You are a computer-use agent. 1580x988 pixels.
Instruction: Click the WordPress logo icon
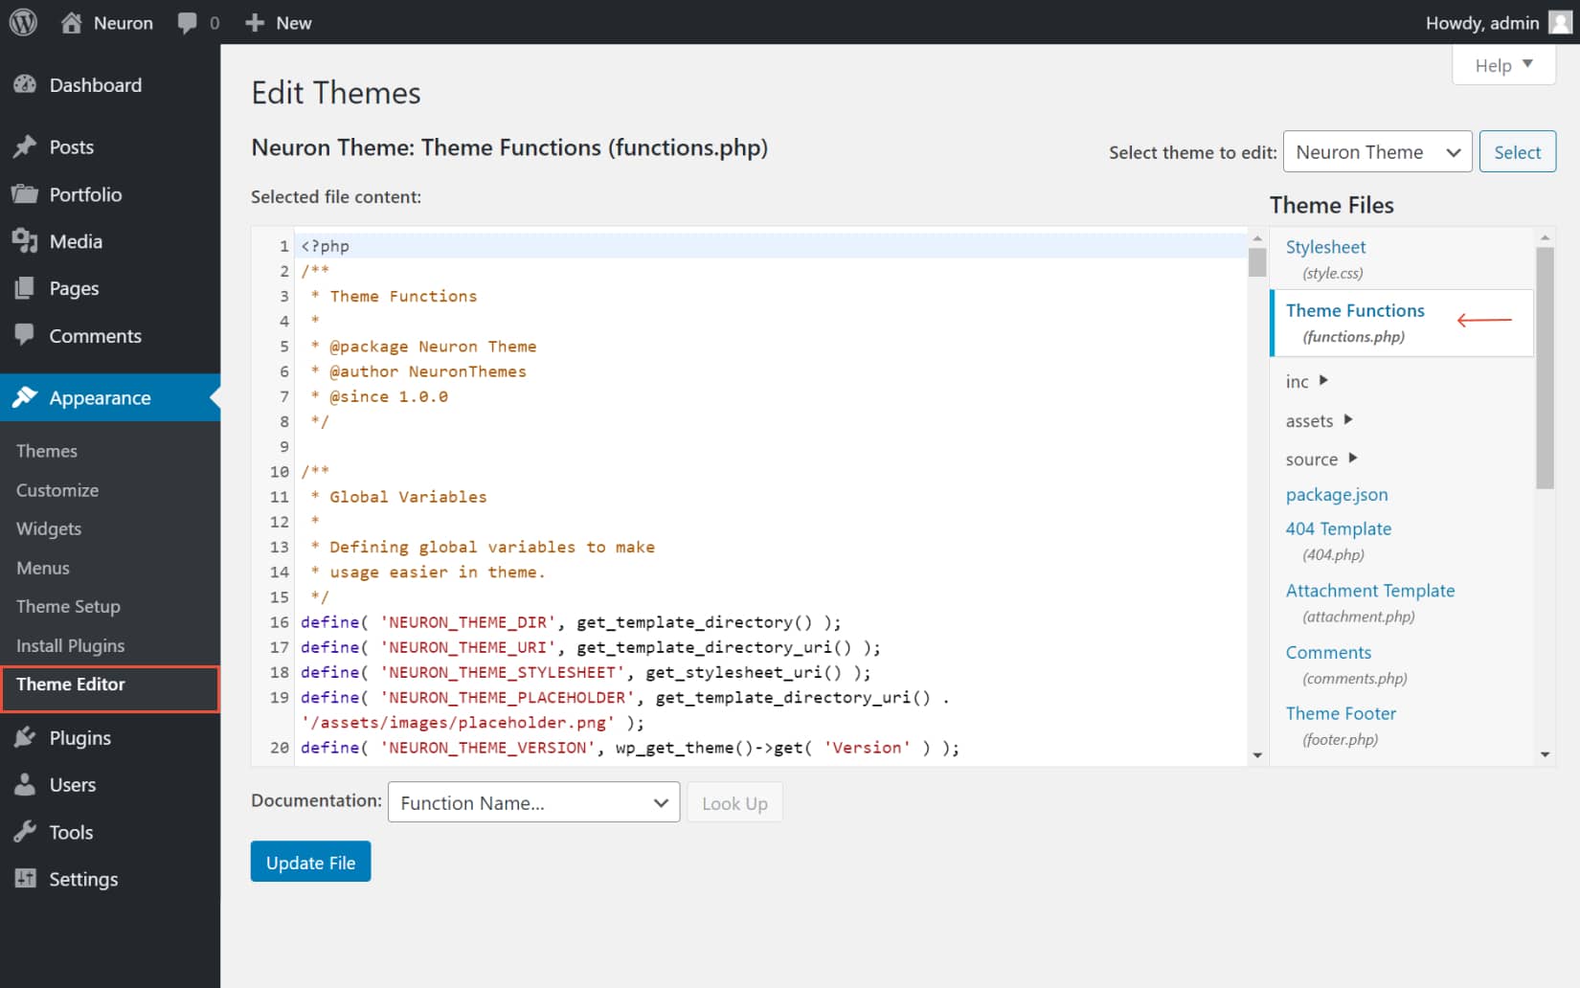[x=23, y=22]
